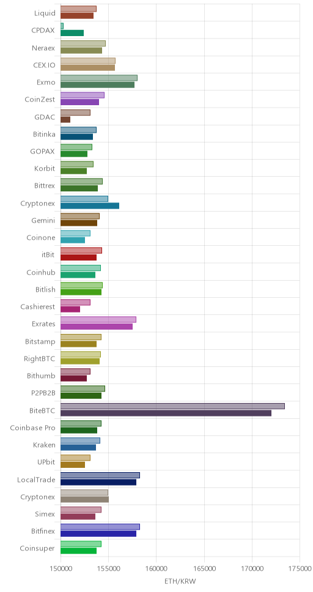
Task: Select the Bitfinex blue lower bar
Action: pos(98,534)
